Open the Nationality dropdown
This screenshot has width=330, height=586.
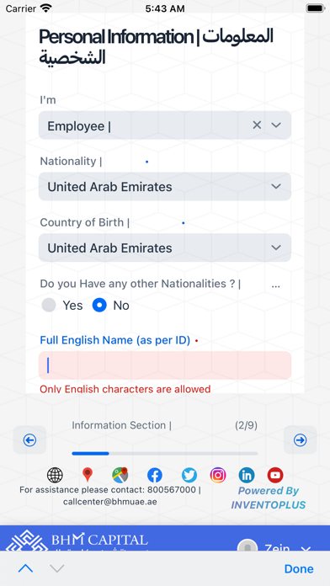click(x=165, y=186)
